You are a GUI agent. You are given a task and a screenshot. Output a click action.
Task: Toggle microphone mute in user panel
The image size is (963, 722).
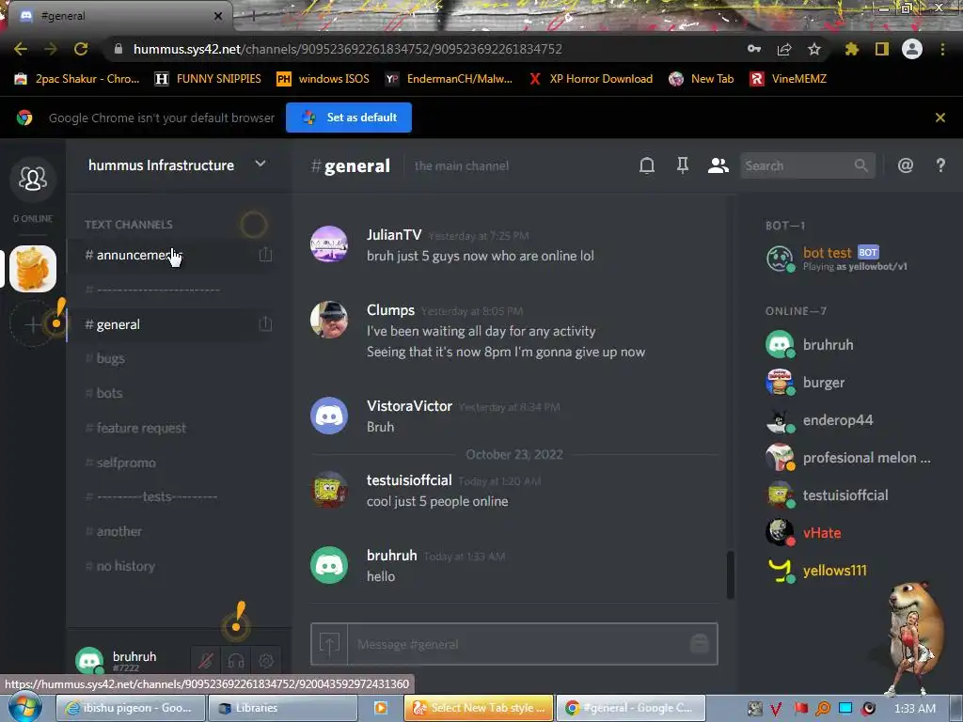(x=206, y=661)
